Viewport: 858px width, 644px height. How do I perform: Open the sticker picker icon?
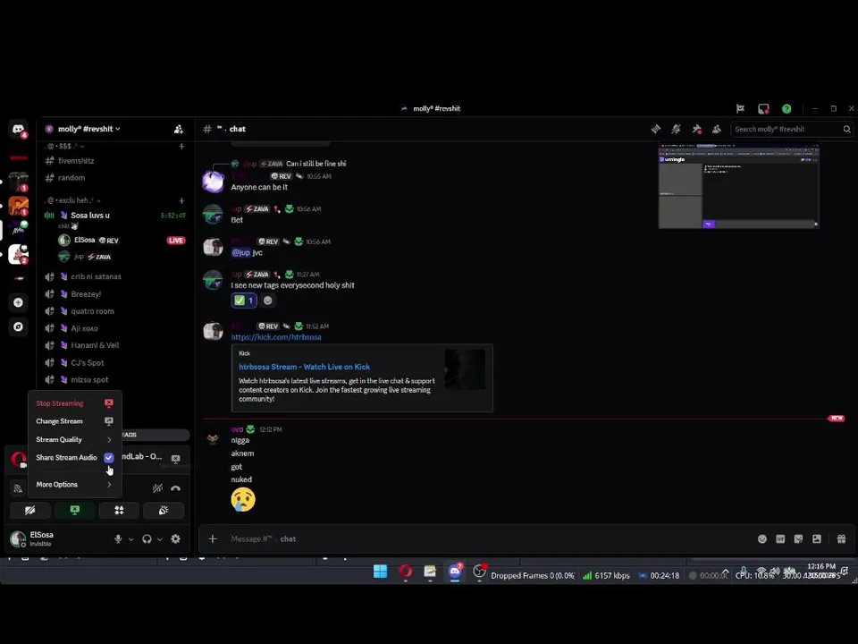798,538
